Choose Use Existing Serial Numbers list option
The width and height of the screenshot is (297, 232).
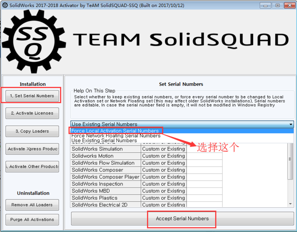pyautogui.click(x=182, y=140)
